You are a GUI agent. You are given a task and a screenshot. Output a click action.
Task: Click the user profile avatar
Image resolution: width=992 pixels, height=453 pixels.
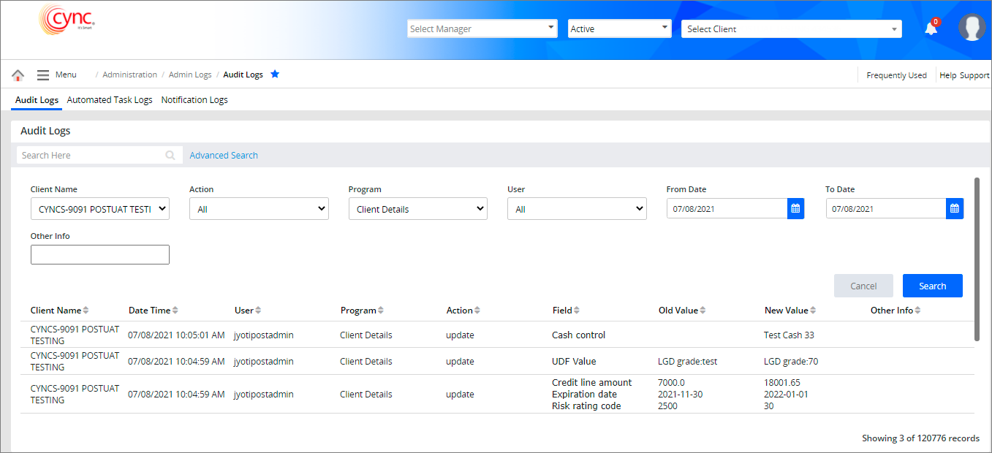(x=972, y=28)
